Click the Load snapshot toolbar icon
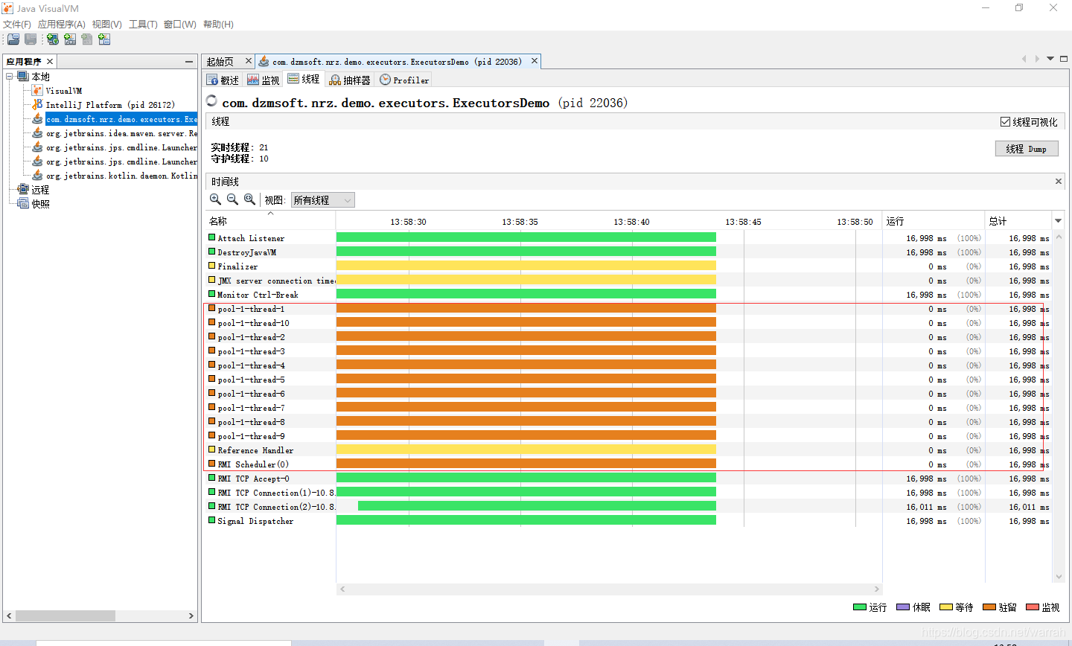Image resolution: width=1072 pixels, height=646 pixels. (x=13, y=39)
